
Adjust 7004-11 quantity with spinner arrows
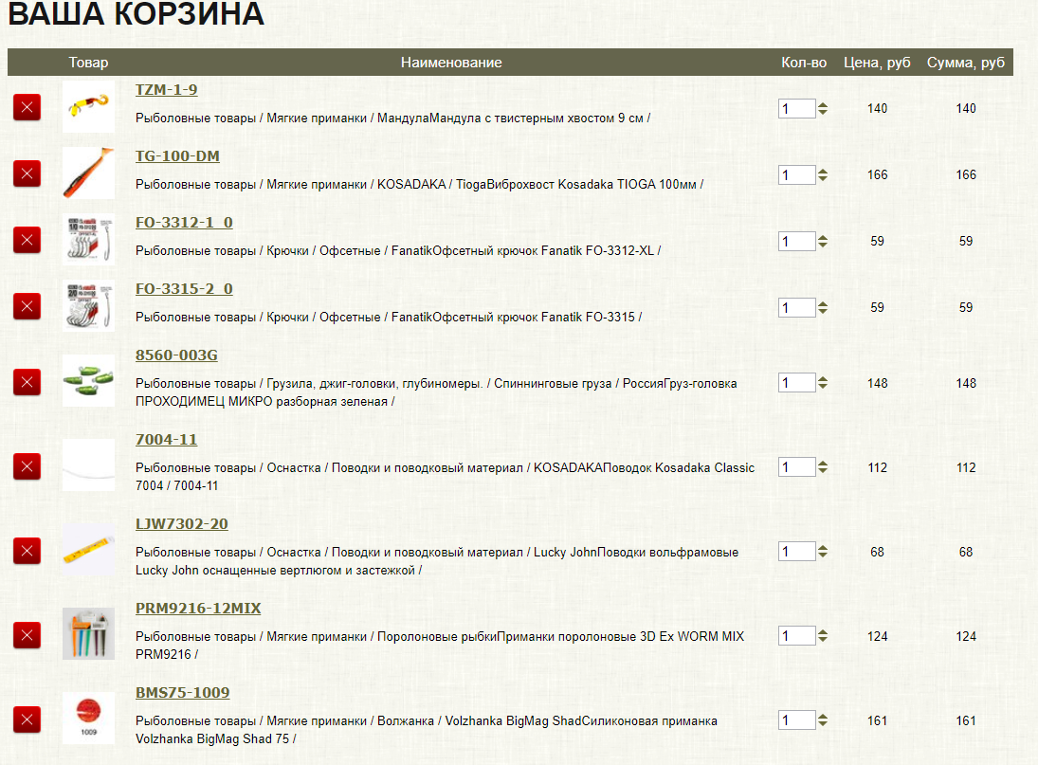point(822,467)
